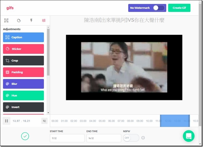Click the blue selected timeline segment
The width and height of the screenshot is (203, 147).
[x=175, y=121]
